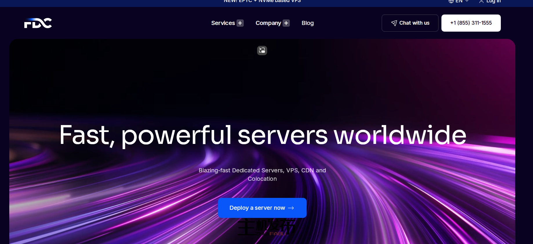Screen dimensions: 533x244
Task: Open the Services menu
Action: tap(223, 23)
